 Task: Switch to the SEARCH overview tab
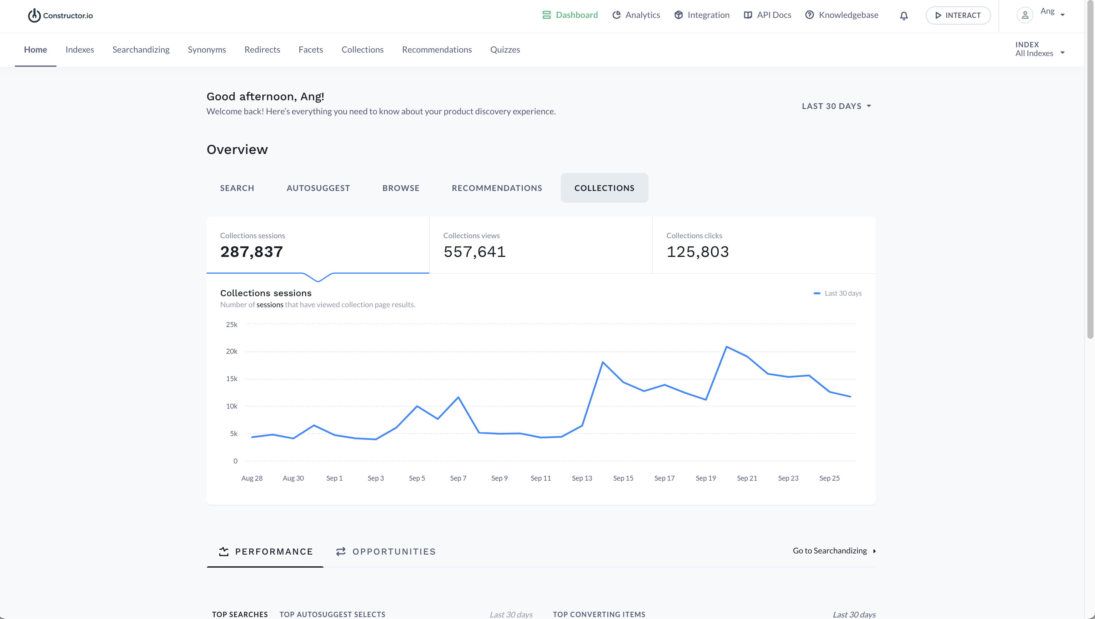[x=237, y=187]
